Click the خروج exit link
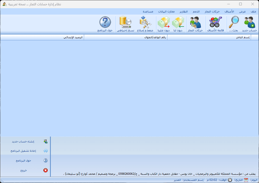This screenshot has width=259, height=183. pos(24,170)
